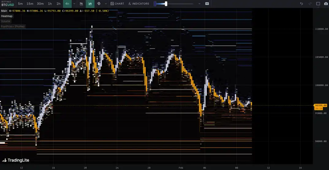This screenshot has height=170, width=329.
Task: Open the CHART settings button
Action: [x=117, y=4]
